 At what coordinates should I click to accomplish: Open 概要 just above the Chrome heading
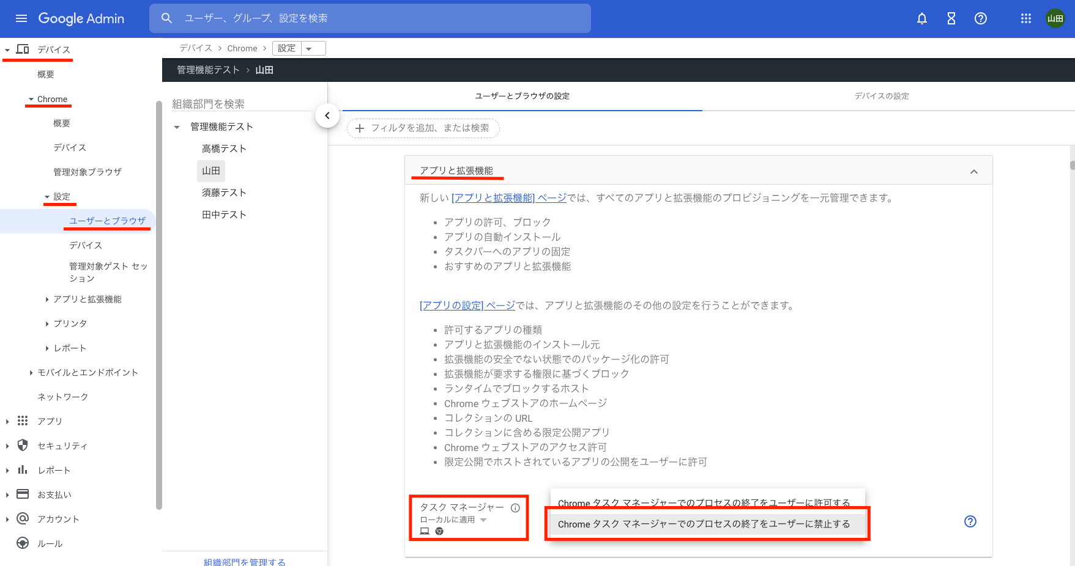pyautogui.click(x=46, y=74)
